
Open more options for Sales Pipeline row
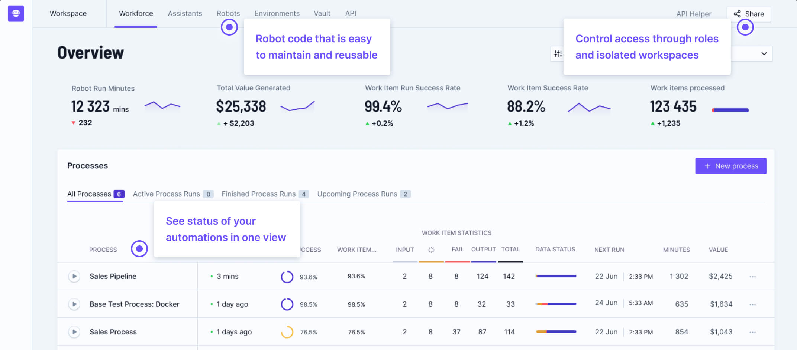[753, 277]
